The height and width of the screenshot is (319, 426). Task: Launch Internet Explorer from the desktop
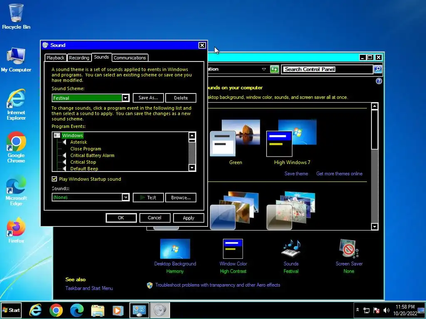pos(16,104)
